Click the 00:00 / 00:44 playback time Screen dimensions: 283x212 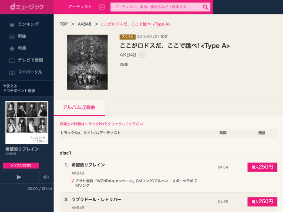coord(40,189)
